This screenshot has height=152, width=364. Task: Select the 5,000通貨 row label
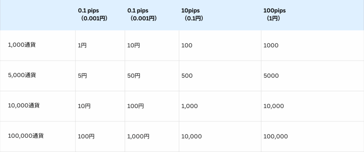point(22,75)
